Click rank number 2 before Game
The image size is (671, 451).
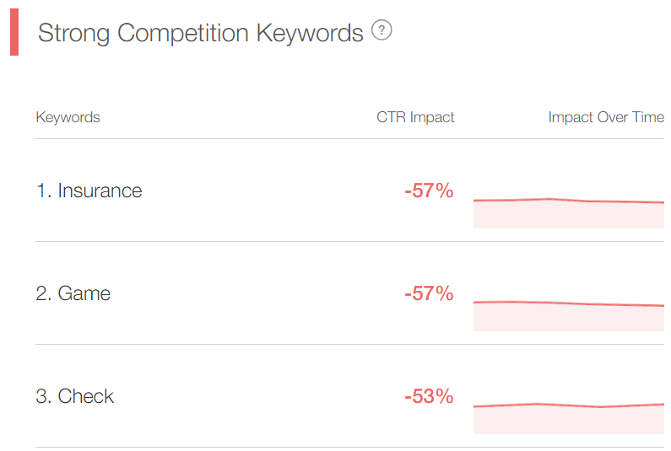click(x=44, y=293)
